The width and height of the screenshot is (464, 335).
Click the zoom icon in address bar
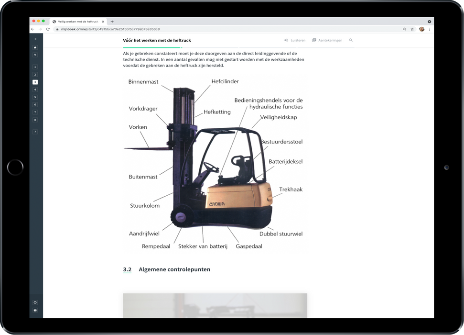point(404,29)
